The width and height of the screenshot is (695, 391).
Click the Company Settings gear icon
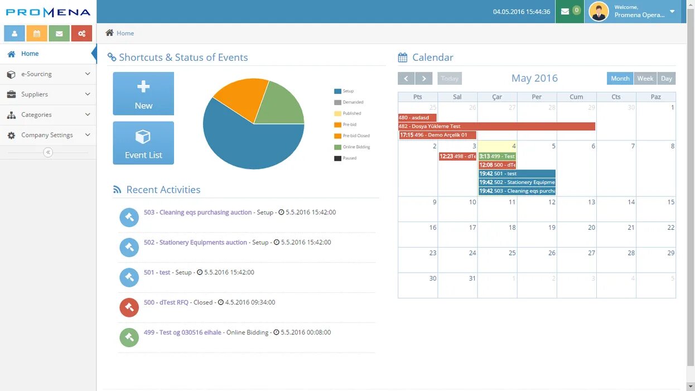pyautogui.click(x=11, y=136)
